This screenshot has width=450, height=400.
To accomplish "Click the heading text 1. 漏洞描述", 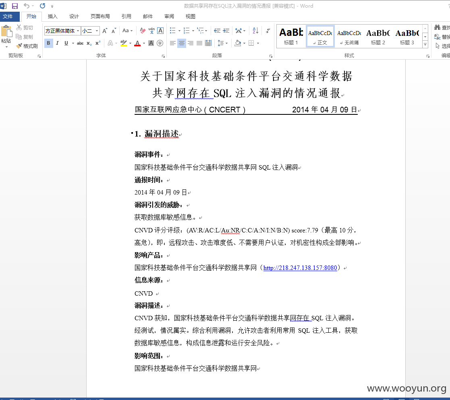I will pos(157,134).
